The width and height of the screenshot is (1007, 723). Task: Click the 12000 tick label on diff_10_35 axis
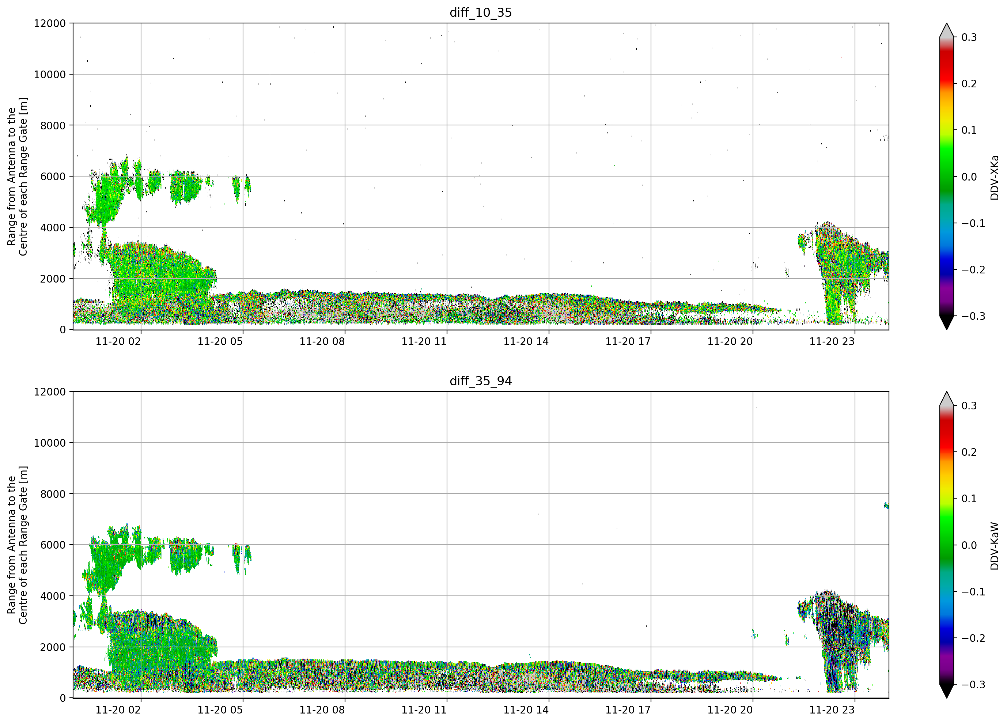click(50, 23)
